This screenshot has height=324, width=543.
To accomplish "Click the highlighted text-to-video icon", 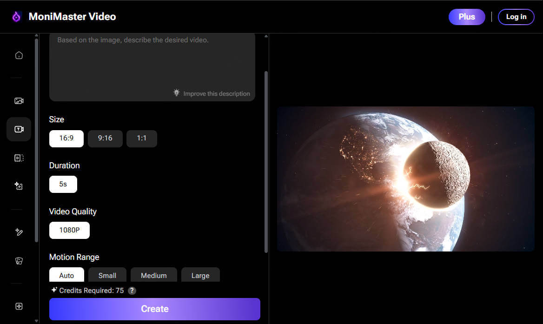I will point(19,129).
